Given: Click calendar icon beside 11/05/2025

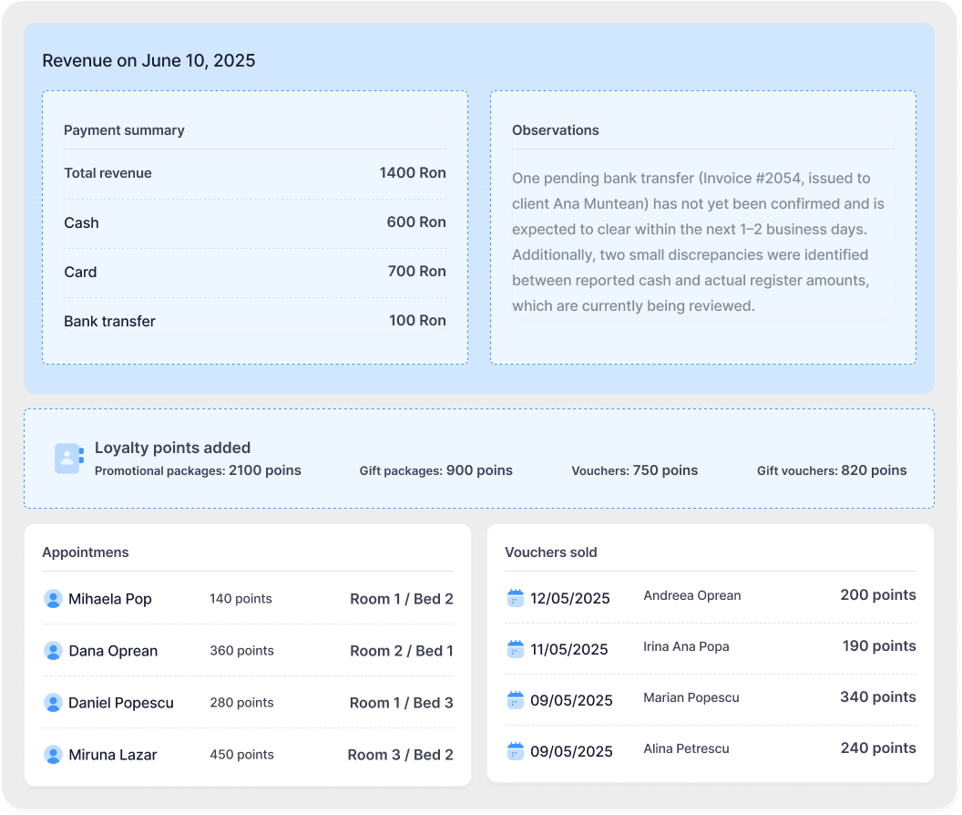Looking at the screenshot, I should click(516, 649).
